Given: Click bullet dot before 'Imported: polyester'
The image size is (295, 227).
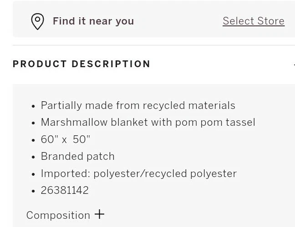Looking at the screenshot, I should pos(33,174).
